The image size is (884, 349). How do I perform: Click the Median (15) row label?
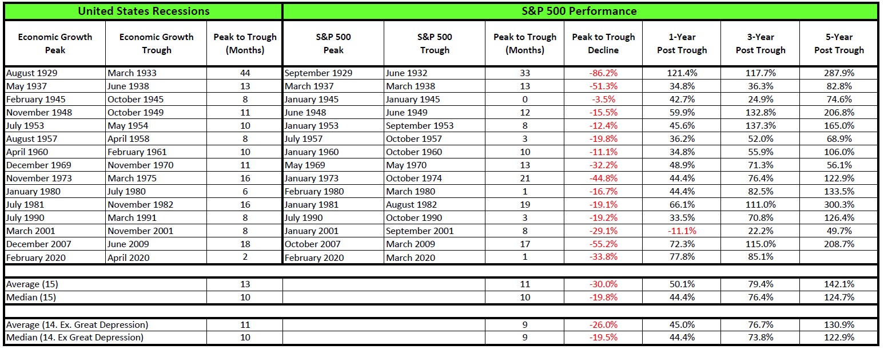55,298
